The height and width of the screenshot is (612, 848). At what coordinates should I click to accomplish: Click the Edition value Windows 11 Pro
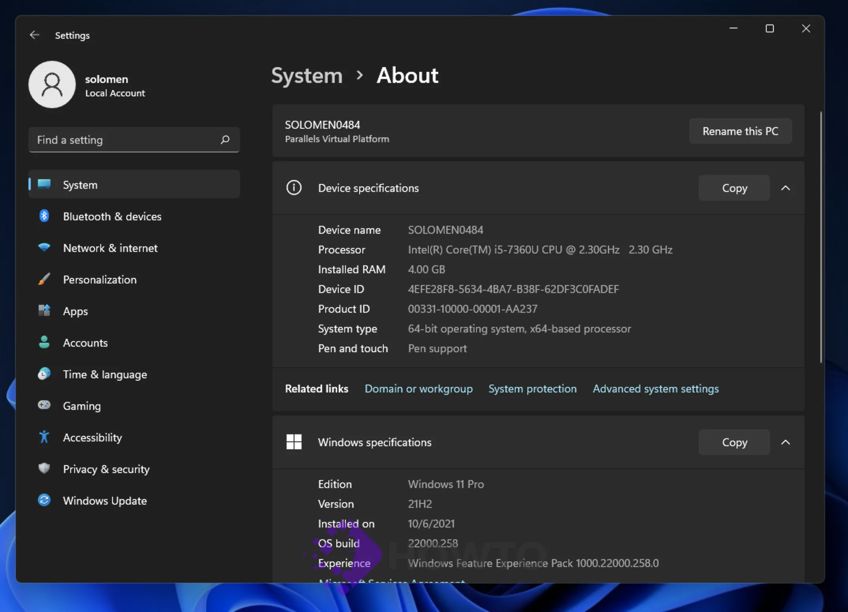446,484
